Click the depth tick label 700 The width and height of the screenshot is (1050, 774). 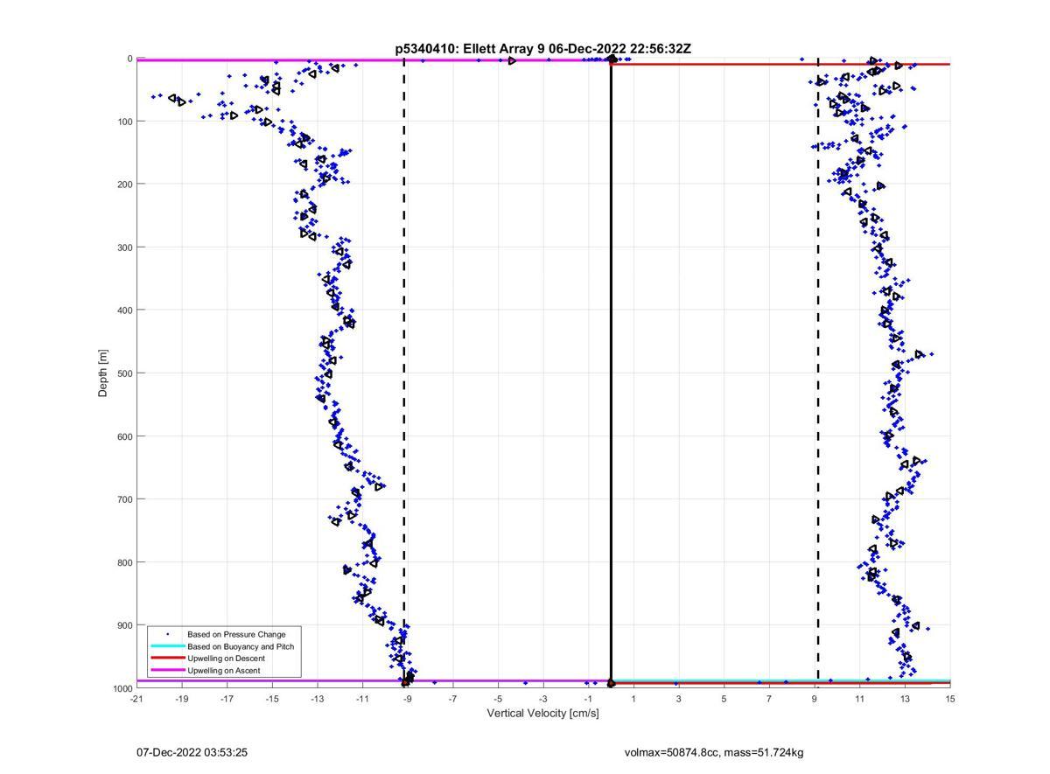[123, 499]
